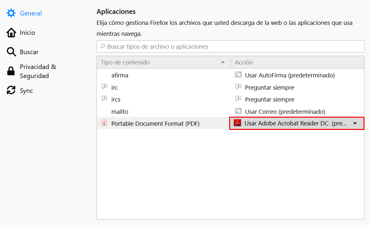Viewport: 369px width, 225px height.
Task: Open action for mailto row
Action: pos(285,112)
